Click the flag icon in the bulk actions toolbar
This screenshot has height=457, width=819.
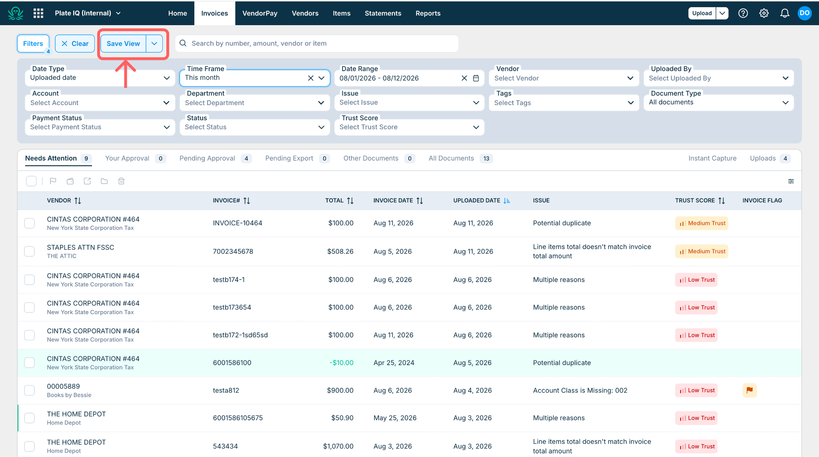(x=53, y=181)
